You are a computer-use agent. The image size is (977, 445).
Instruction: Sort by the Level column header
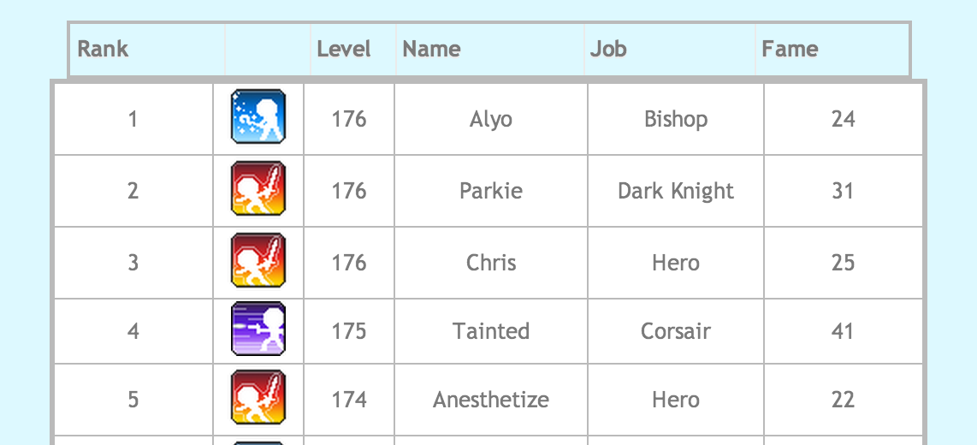pos(344,49)
